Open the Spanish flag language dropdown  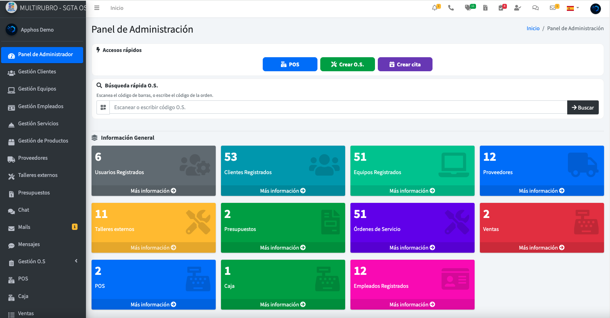pos(573,8)
